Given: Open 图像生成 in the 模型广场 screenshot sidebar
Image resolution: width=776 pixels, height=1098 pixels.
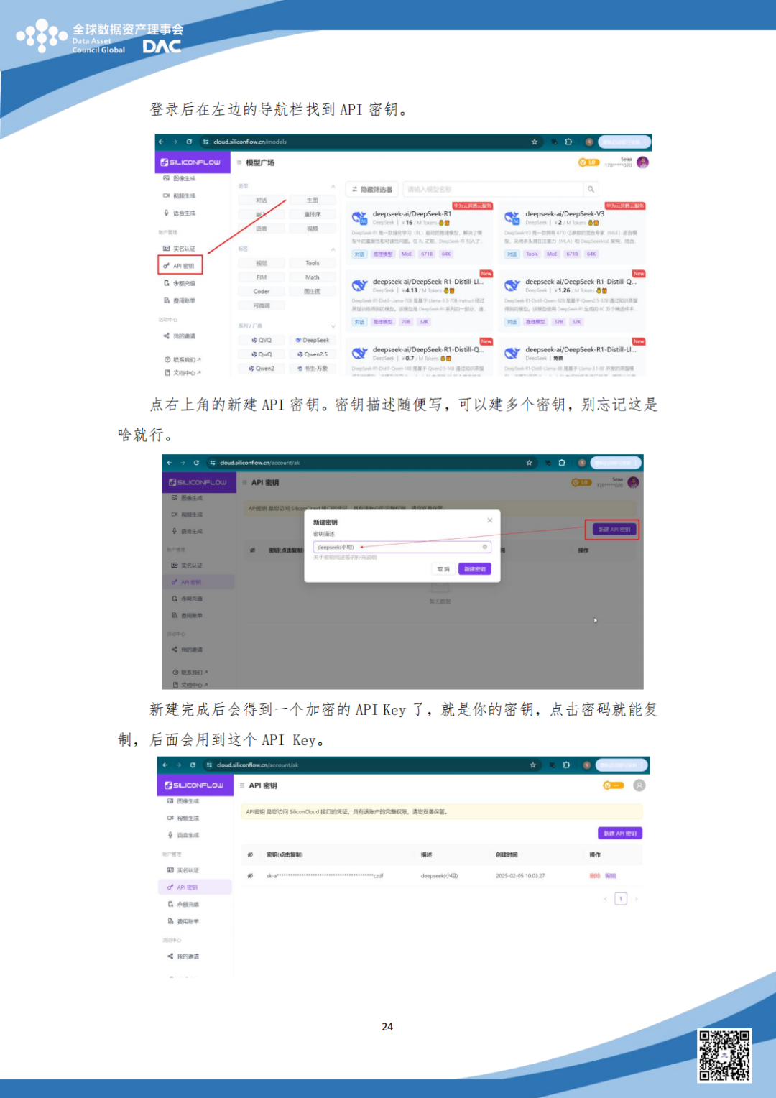Looking at the screenshot, I should click(180, 178).
